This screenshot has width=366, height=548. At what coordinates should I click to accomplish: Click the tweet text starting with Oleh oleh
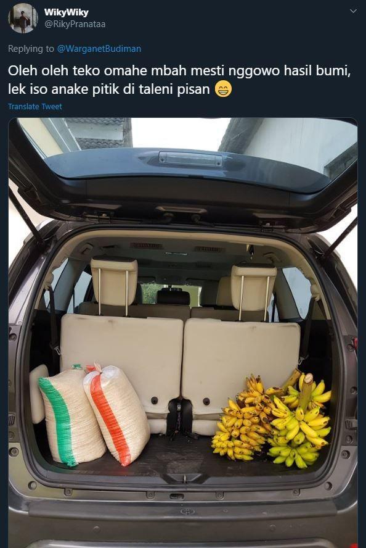[179, 80]
